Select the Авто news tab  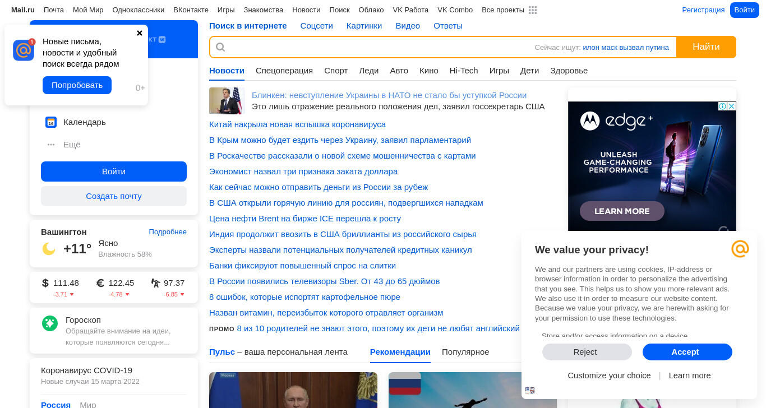coord(399,71)
